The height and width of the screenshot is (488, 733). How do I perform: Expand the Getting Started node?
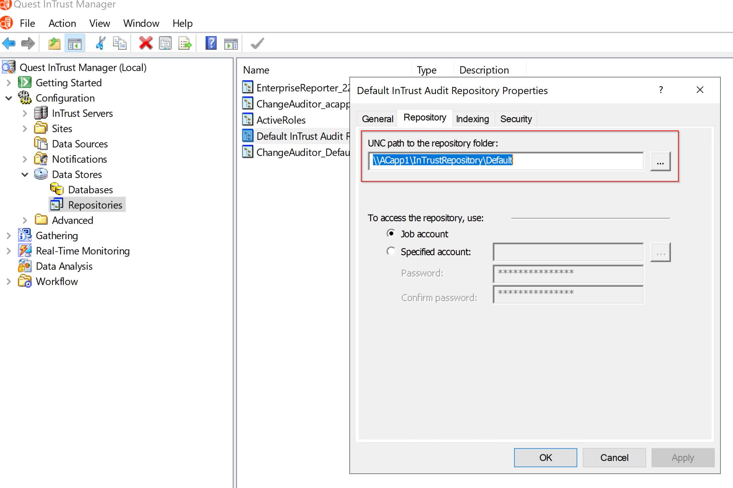[x=9, y=83]
